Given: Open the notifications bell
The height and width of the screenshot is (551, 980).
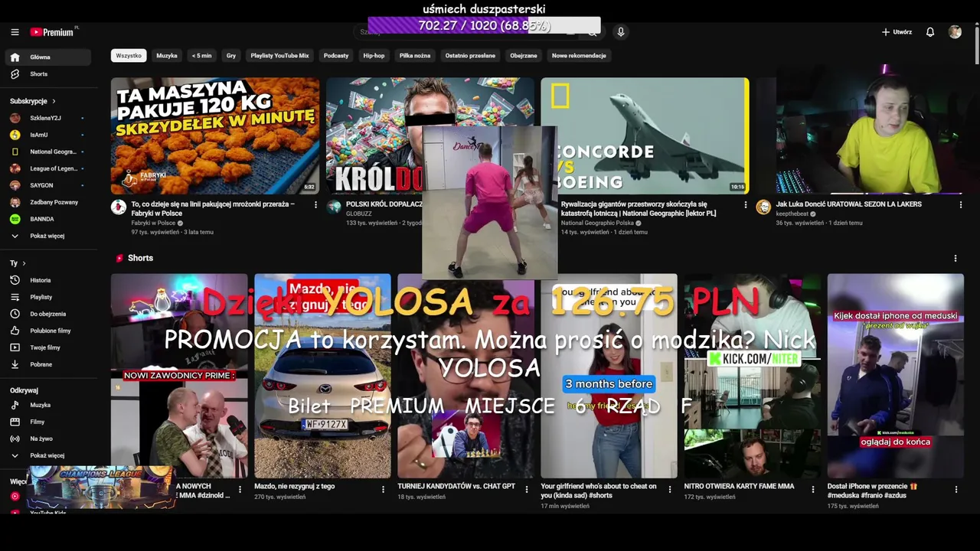Looking at the screenshot, I should pyautogui.click(x=930, y=32).
